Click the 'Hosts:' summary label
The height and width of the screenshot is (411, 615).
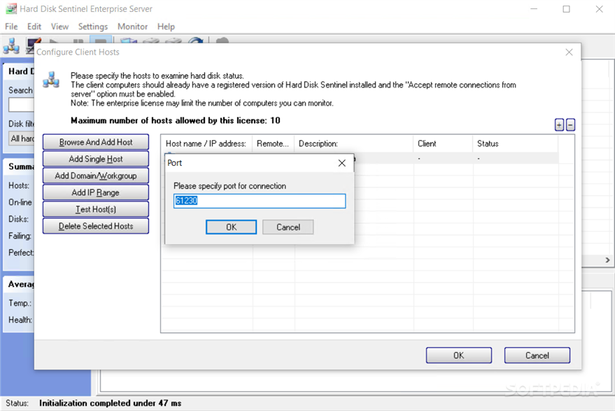click(19, 186)
